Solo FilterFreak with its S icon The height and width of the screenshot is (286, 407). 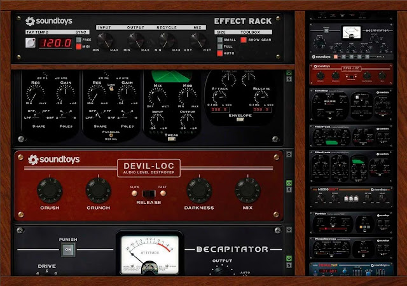(289, 79)
